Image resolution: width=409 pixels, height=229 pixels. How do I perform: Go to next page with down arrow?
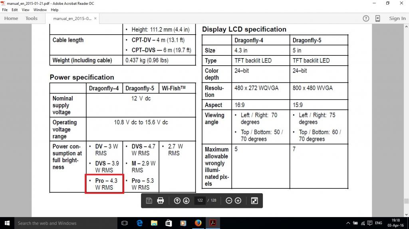point(186,200)
